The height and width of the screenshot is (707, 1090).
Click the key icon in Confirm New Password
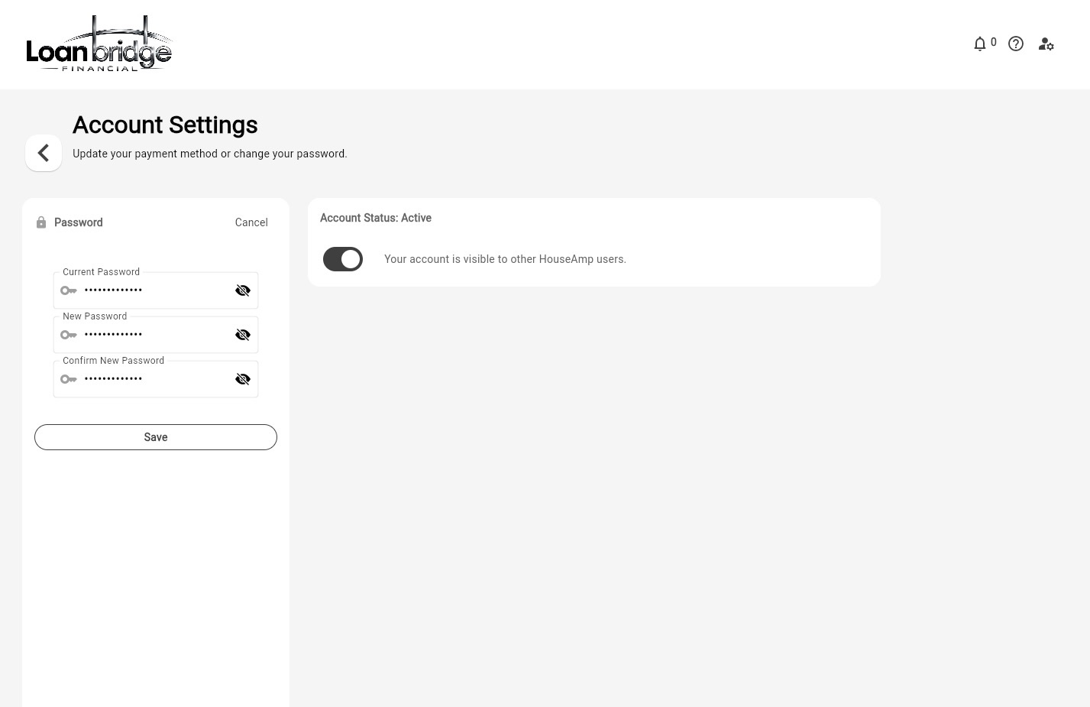(x=69, y=379)
